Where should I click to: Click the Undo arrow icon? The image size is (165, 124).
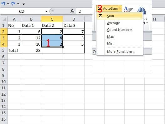tap(3, 4)
